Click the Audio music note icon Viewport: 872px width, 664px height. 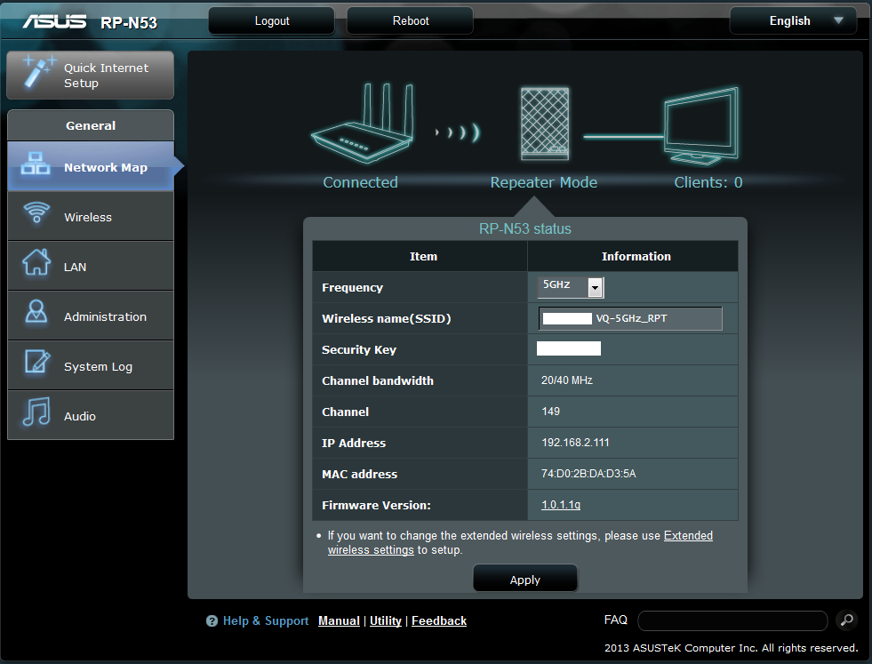click(x=36, y=413)
